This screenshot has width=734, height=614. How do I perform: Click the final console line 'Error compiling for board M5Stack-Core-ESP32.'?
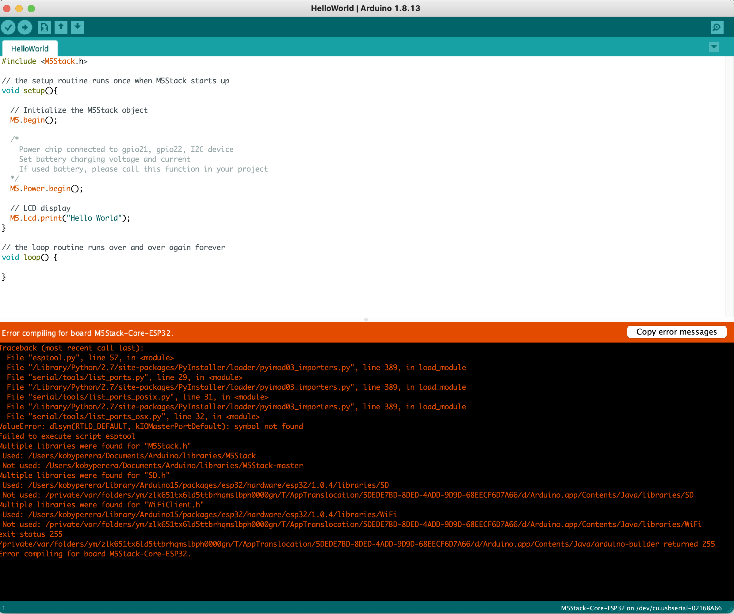pos(95,554)
